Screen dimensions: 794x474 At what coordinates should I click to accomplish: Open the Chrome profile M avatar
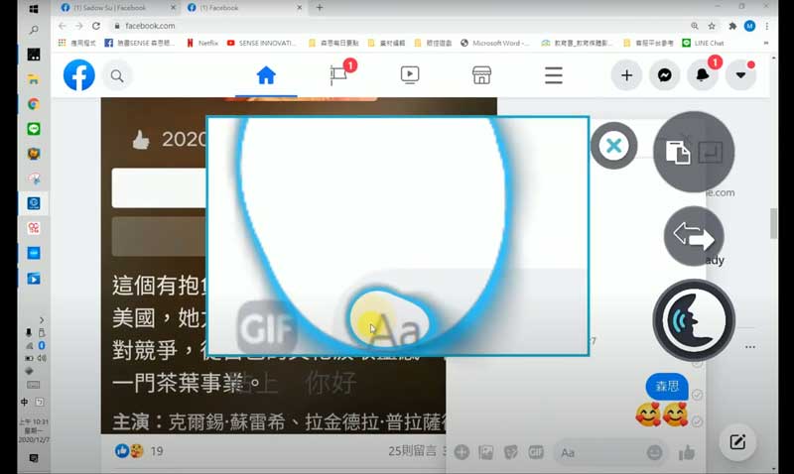pos(750,26)
